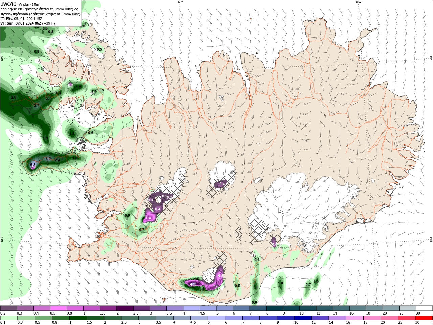Viewport: 433px width, 325px height.
Task: Select dark purple upper swatch between 2 and 2.5
Action: (x=125, y=308)
